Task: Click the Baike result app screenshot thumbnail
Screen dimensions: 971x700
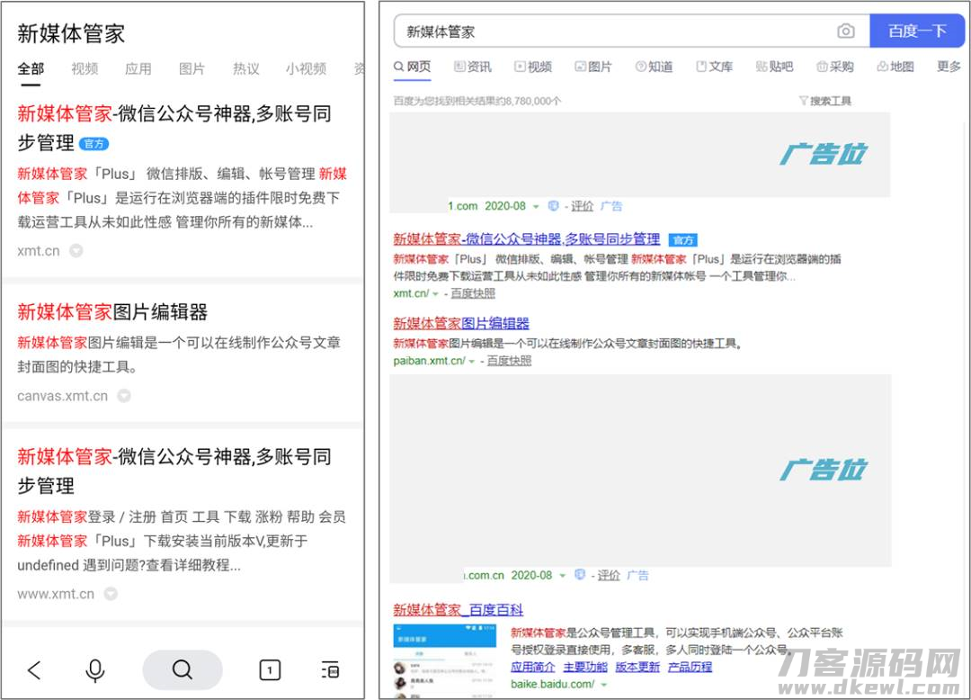Action: click(x=445, y=661)
